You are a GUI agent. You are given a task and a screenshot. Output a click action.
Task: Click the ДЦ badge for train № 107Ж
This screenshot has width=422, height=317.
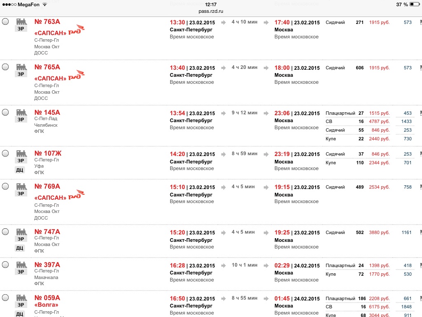click(x=20, y=170)
